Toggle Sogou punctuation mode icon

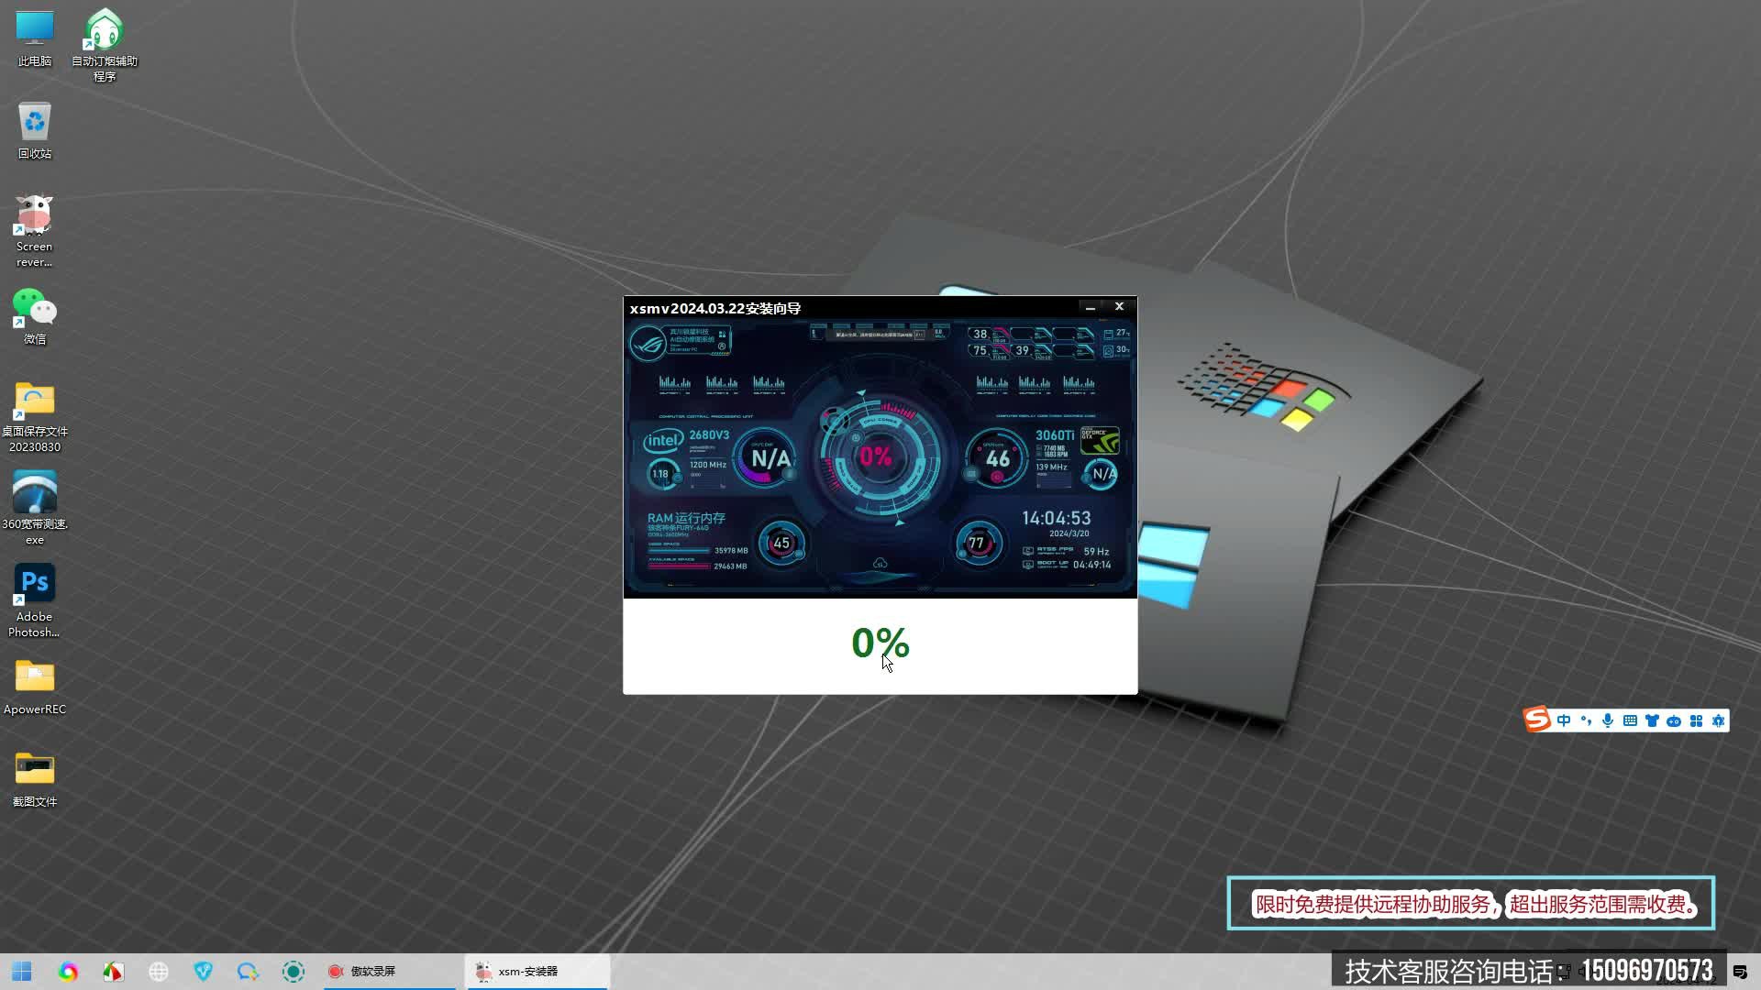click(x=1586, y=720)
